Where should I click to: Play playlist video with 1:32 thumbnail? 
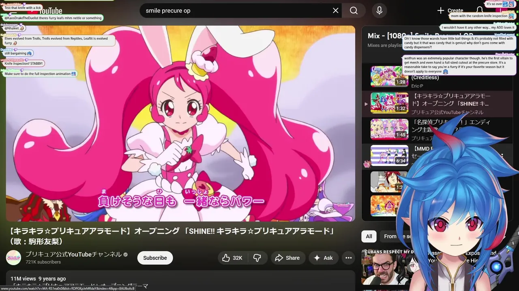click(389, 103)
